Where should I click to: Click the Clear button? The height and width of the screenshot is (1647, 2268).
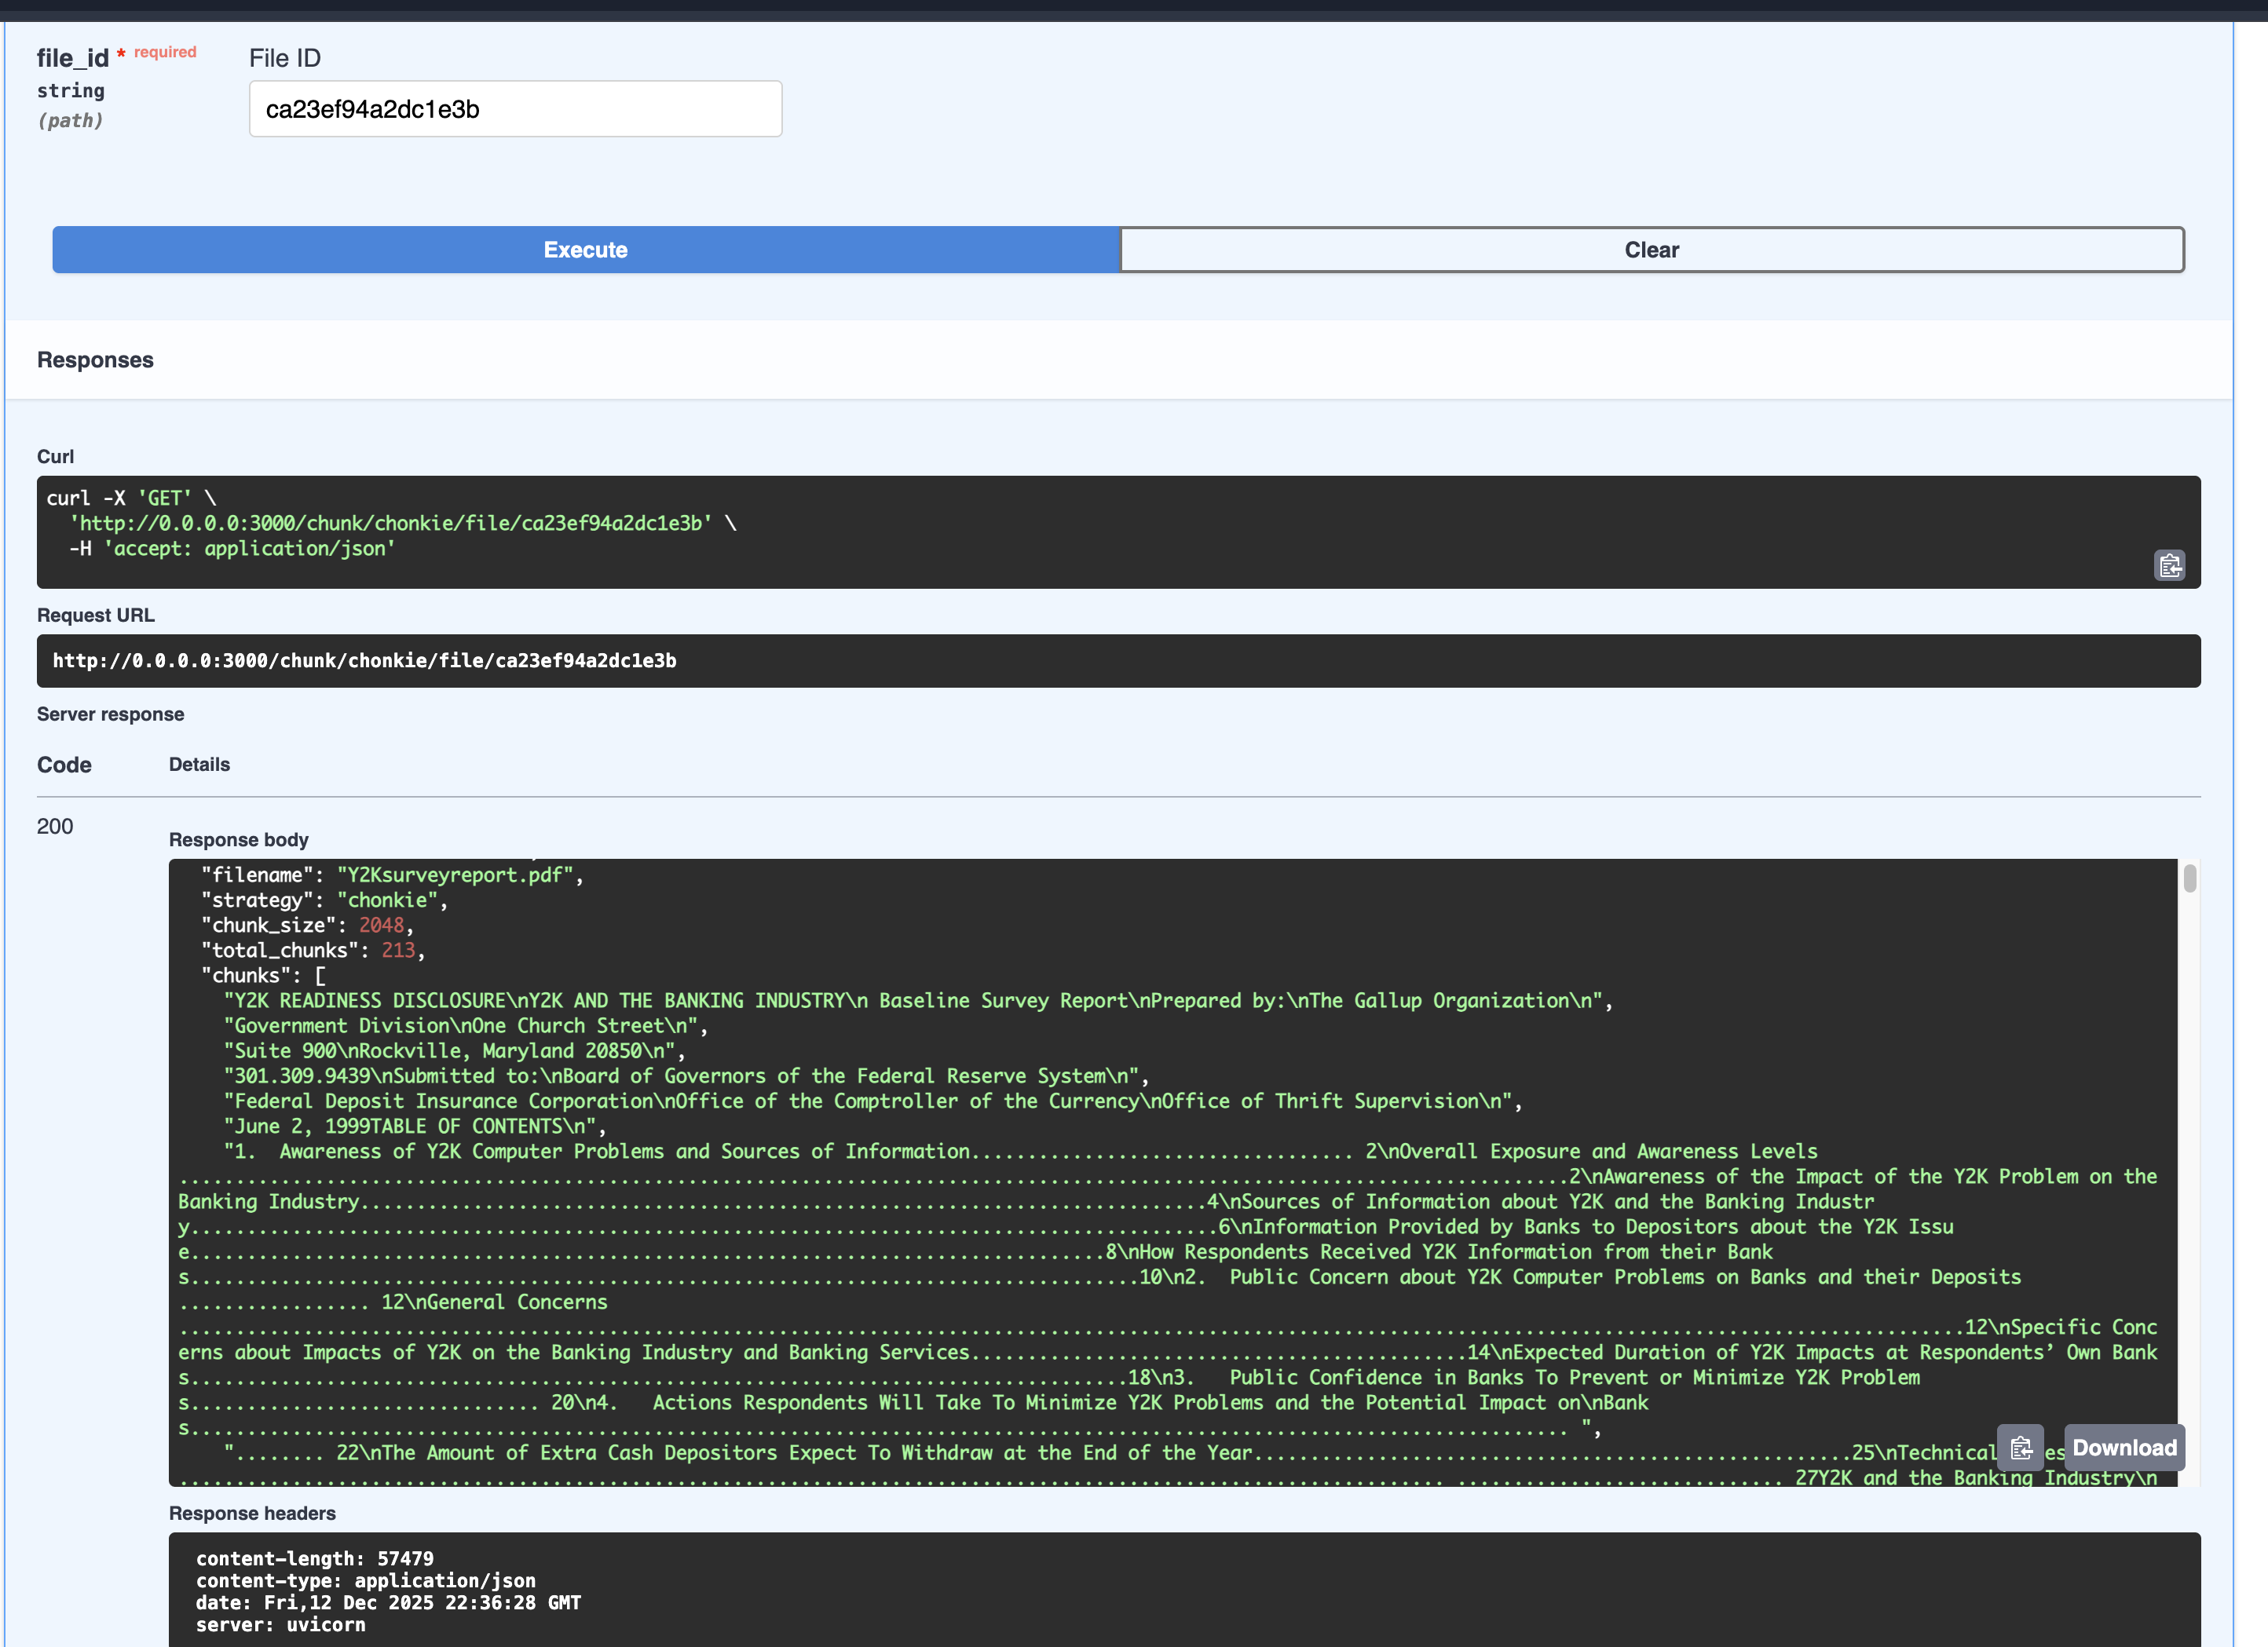point(1651,250)
